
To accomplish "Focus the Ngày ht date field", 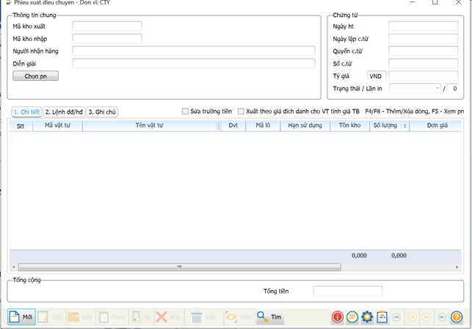I will [x=423, y=26].
